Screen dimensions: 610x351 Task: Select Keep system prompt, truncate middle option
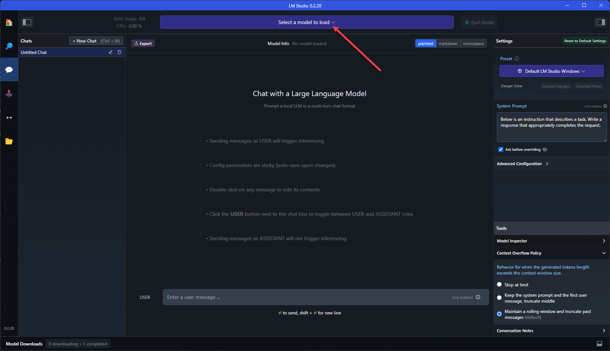click(499, 298)
